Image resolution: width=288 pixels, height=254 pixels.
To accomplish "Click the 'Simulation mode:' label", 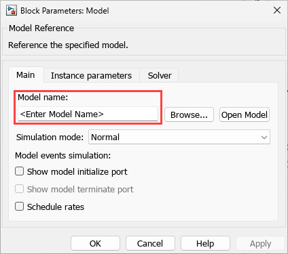I will pyautogui.click(x=50, y=137).
